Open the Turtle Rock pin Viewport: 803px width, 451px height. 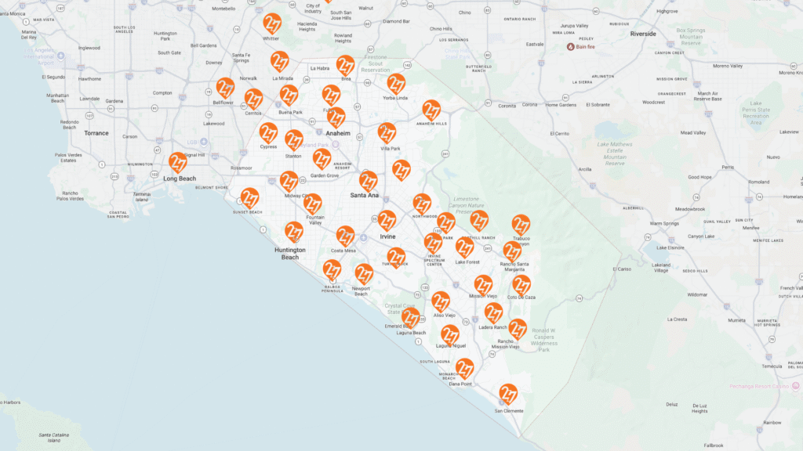[396, 258]
